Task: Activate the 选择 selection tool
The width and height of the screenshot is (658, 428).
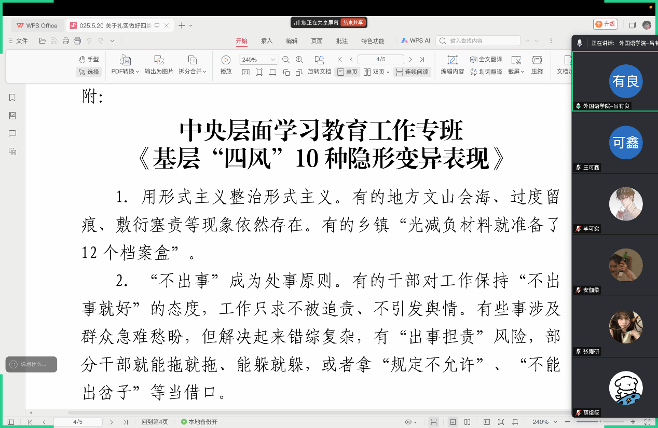Action: pyautogui.click(x=89, y=72)
